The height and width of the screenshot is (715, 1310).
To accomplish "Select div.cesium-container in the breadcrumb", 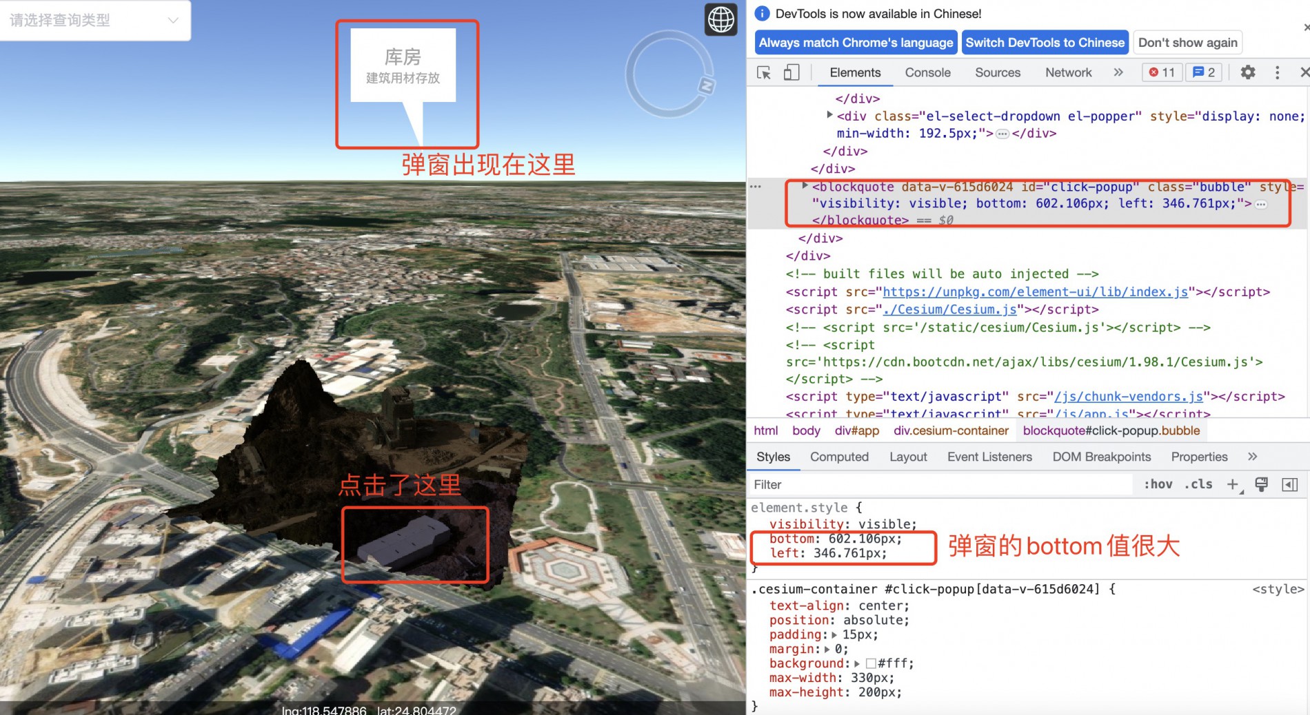I will (951, 431).
